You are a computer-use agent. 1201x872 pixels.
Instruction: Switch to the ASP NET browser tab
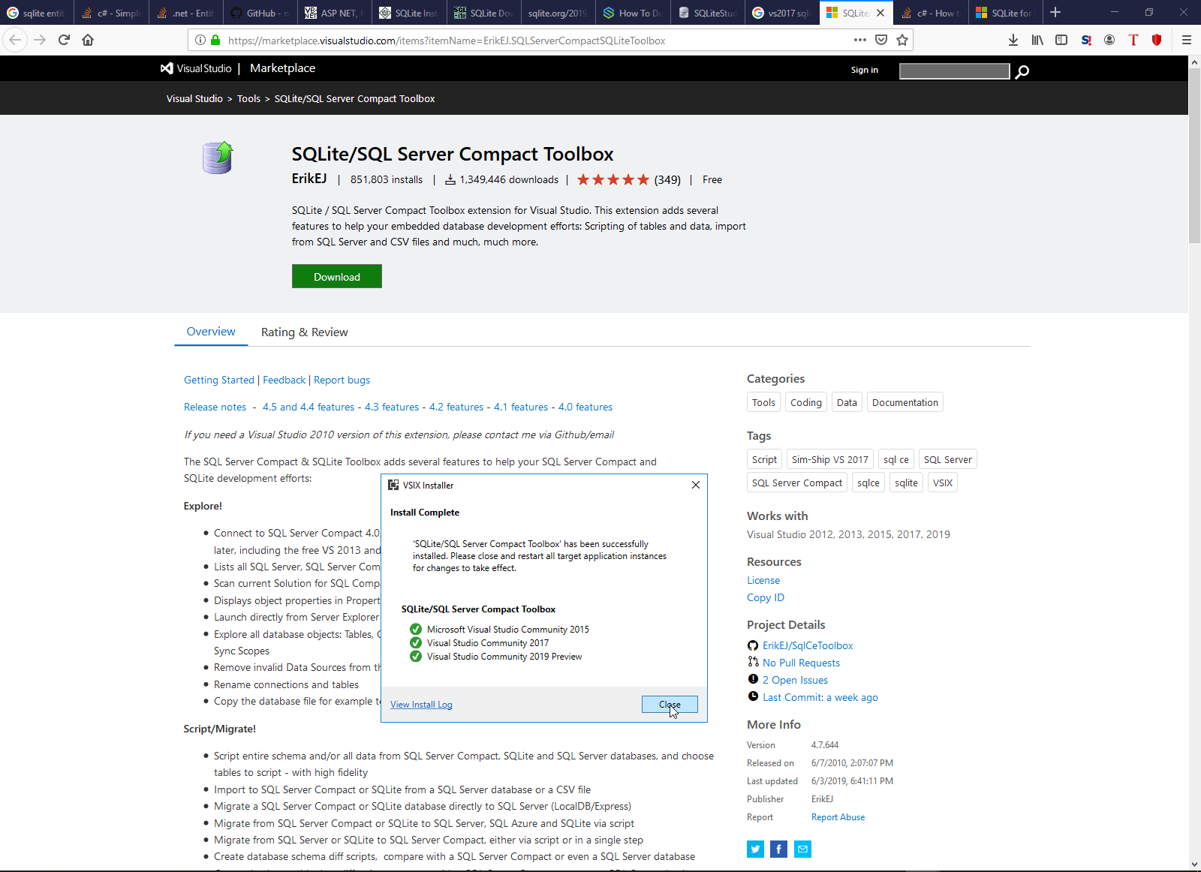pyautogui.click(x=334, y=13)
